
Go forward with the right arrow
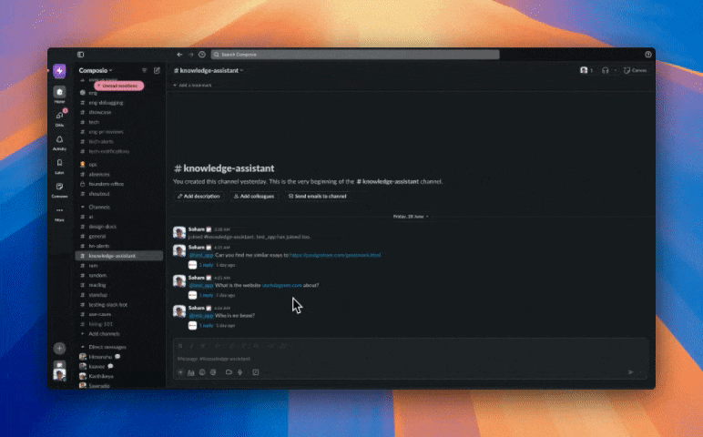click(190, 55)
